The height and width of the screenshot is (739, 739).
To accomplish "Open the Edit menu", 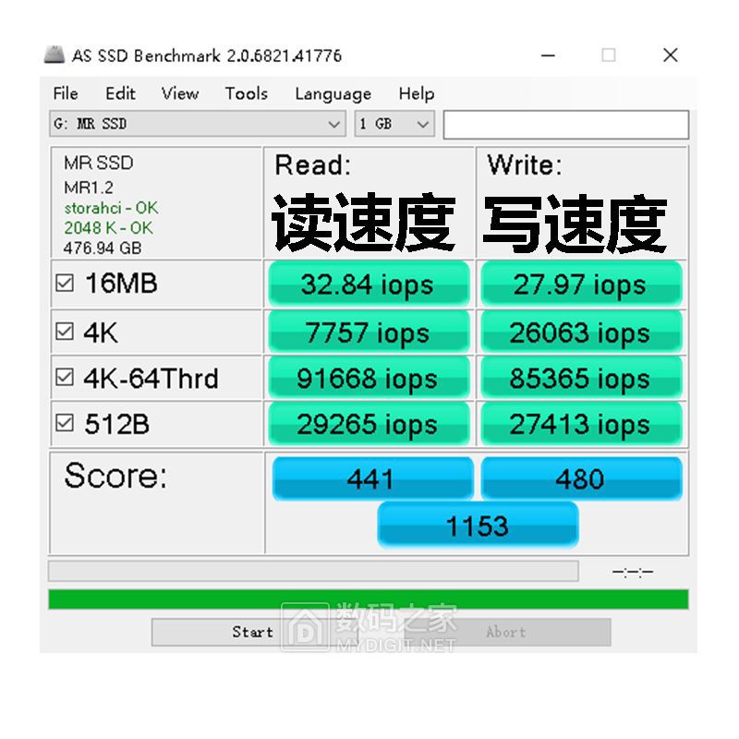I will pos(120,93).
